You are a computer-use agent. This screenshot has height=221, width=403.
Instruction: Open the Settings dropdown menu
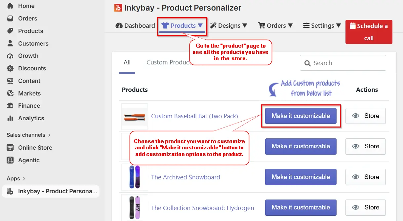coord(322,25)
